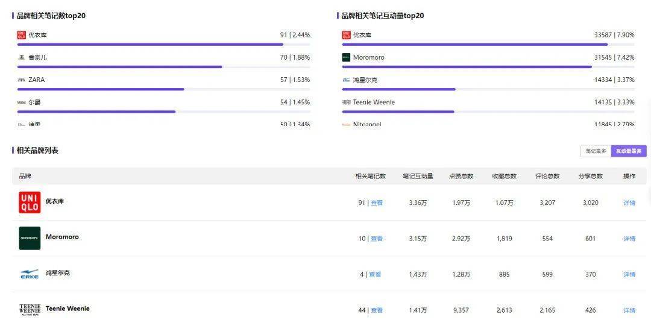
Task: Open 查看 link for 鸿星尔克 row
Action: [375, 274]
